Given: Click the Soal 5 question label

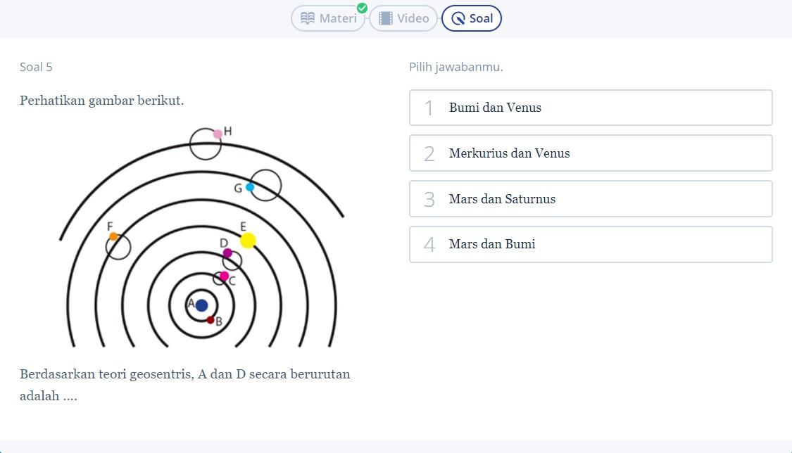Looking at the screenshot, I should pos(36,67).
